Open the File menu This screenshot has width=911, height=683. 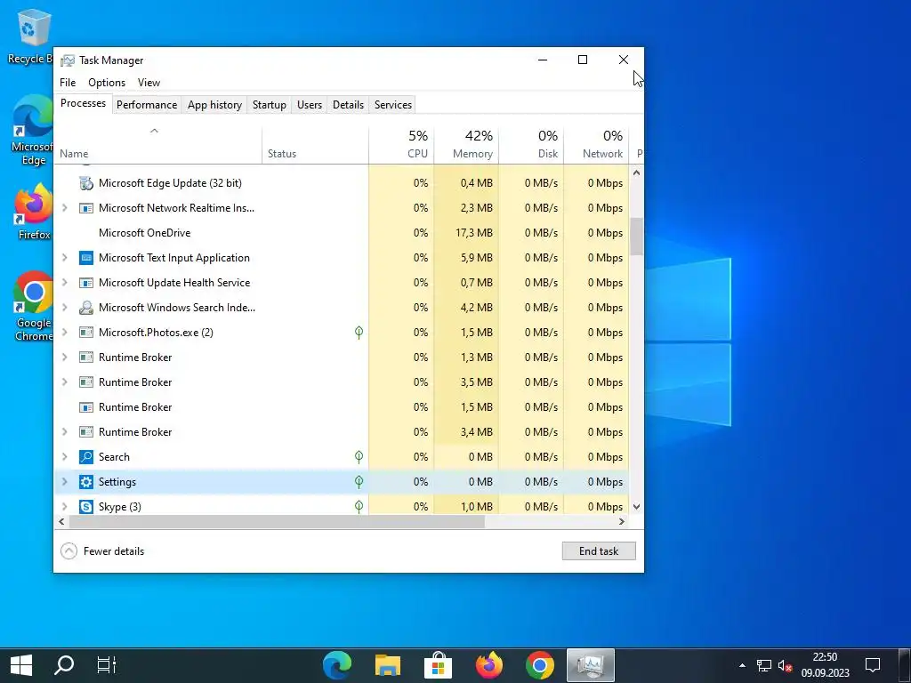click(x=68, y=83)
